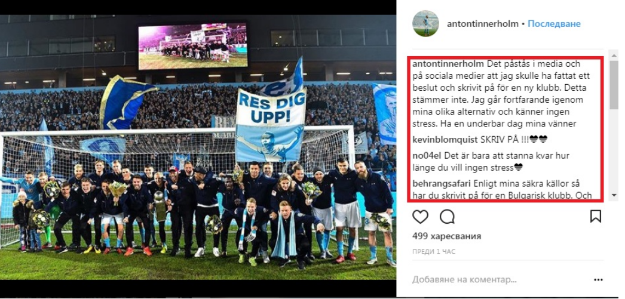Screen dimensions: 625x299
Task: Open antontinnerholm username in header
Action: (483, 24)
